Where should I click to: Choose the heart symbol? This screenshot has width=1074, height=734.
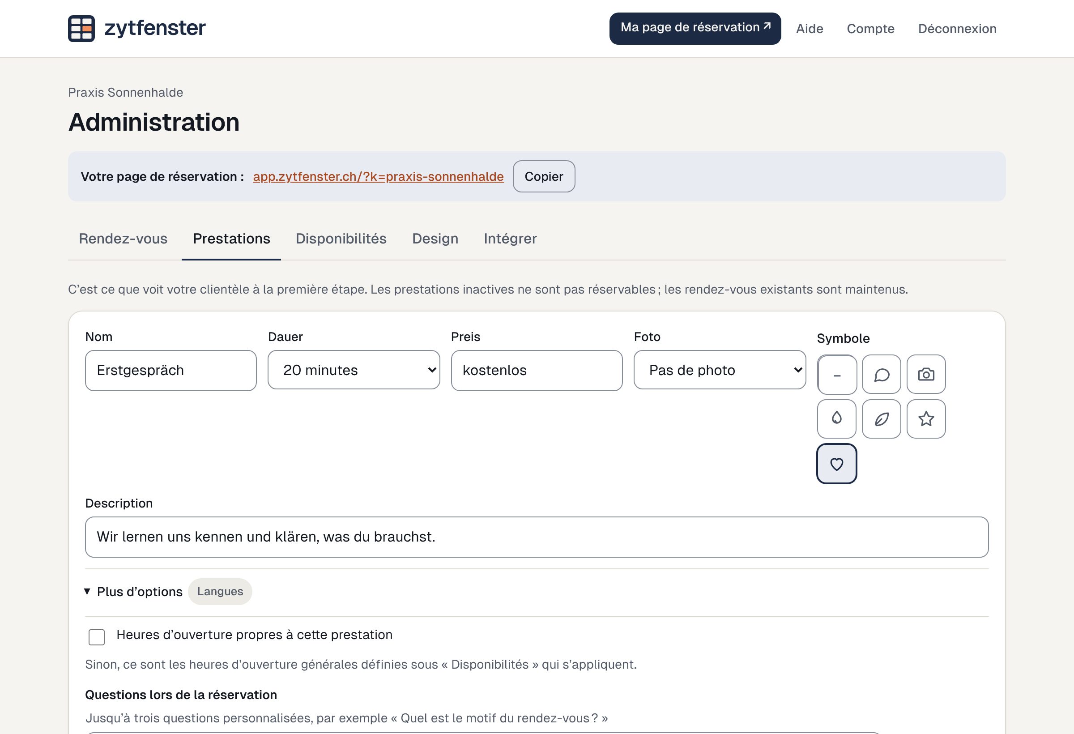836,464
